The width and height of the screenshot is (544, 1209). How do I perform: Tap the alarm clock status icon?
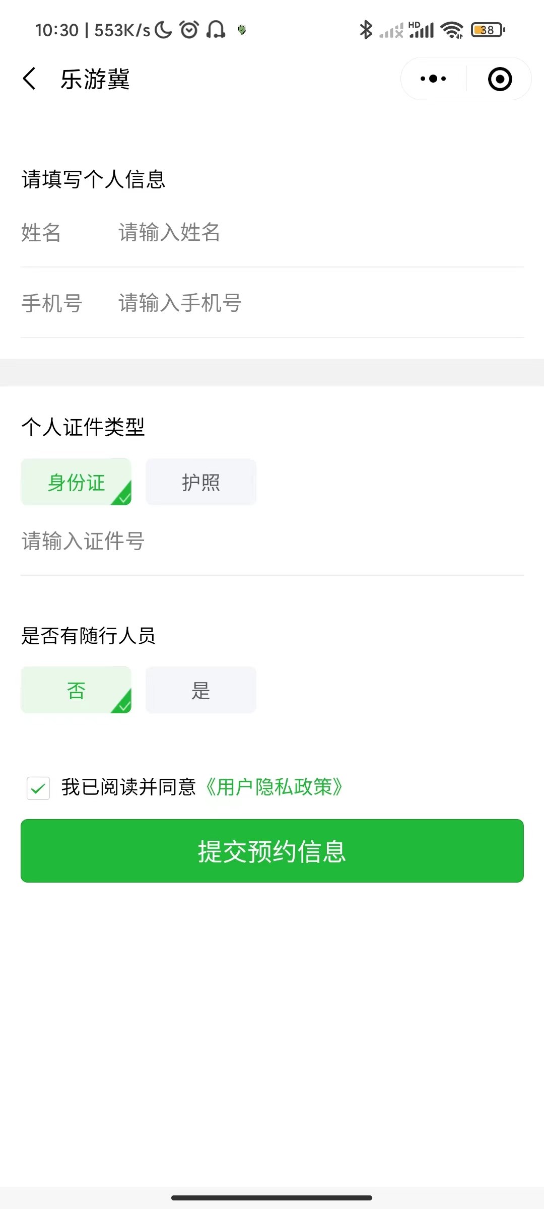[189, 30]
